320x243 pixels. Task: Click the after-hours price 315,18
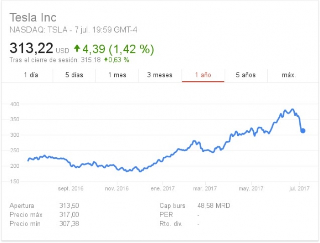[x=91, y=60]
